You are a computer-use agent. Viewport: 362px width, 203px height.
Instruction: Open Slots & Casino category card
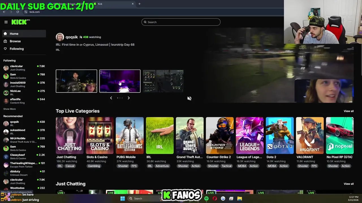(100, 136)
